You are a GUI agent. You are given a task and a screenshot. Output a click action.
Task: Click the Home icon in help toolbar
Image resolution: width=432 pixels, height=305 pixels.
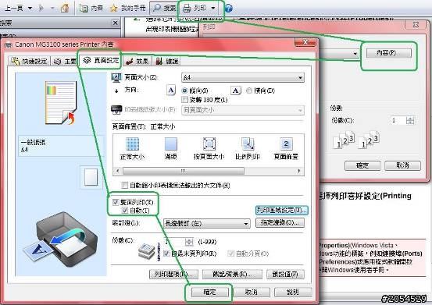click(65, 9)
